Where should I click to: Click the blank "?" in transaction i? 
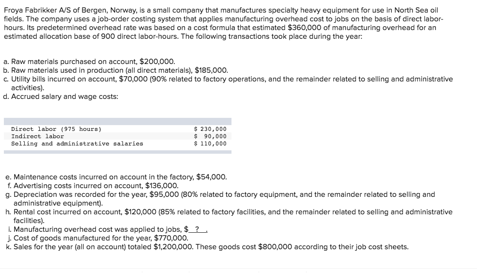198,229
